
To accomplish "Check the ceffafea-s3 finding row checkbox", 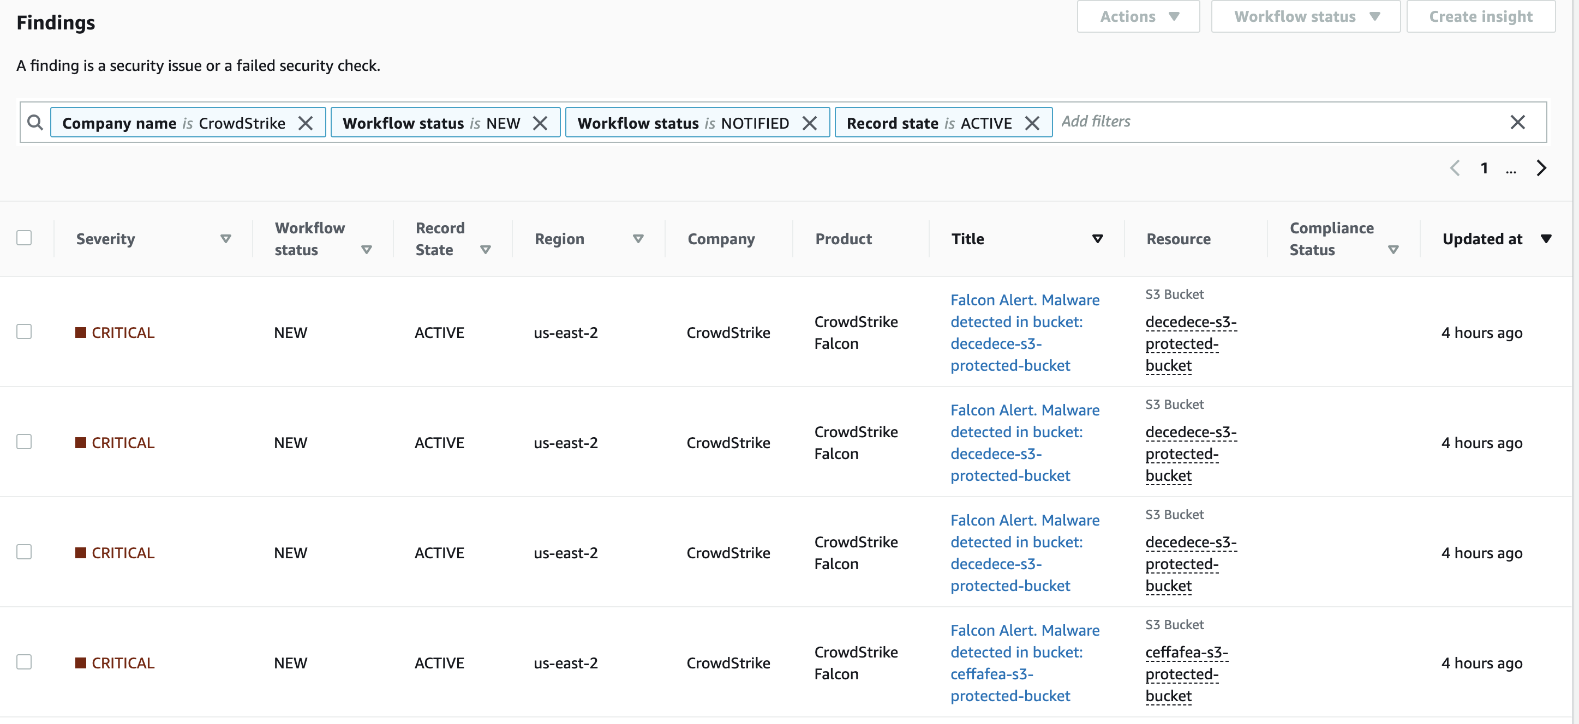I will click(x=24, y=662).
